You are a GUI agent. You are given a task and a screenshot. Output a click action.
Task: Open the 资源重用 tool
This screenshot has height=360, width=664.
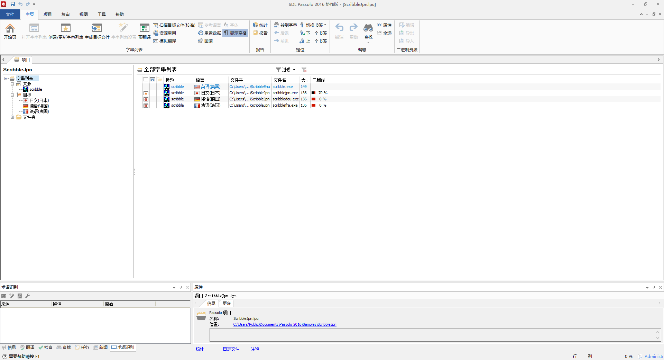click(165, 33)
